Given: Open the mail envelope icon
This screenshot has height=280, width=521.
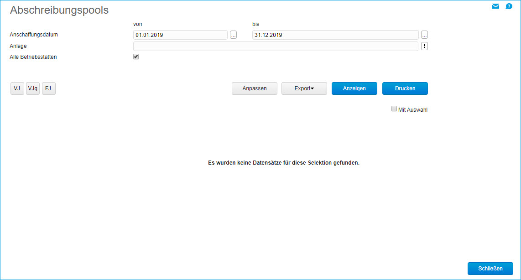Looking at the screenshot, I should [x=496, y=6].
